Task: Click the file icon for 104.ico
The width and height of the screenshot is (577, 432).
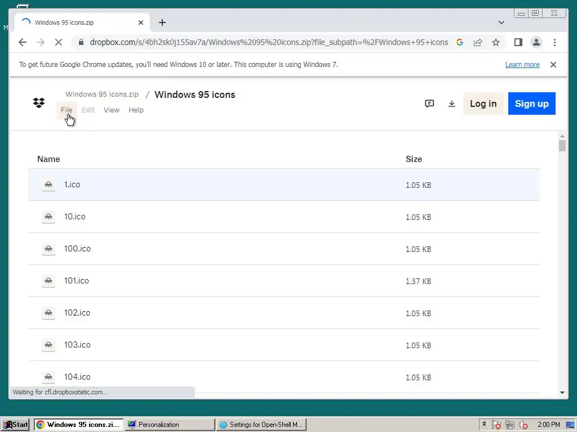Action: pos(48,377)
